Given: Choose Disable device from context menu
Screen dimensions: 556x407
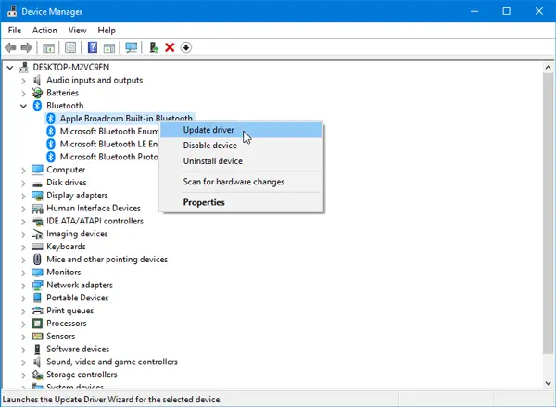Looking at the screenshot, I should 241,146.
